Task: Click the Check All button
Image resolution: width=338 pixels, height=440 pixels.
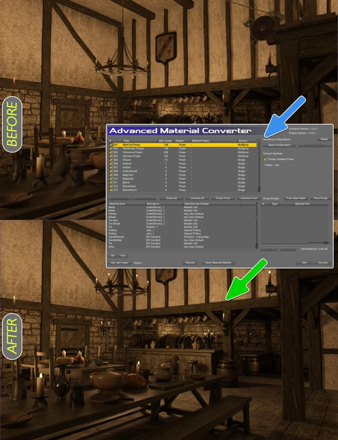Action: pos(171,198)
